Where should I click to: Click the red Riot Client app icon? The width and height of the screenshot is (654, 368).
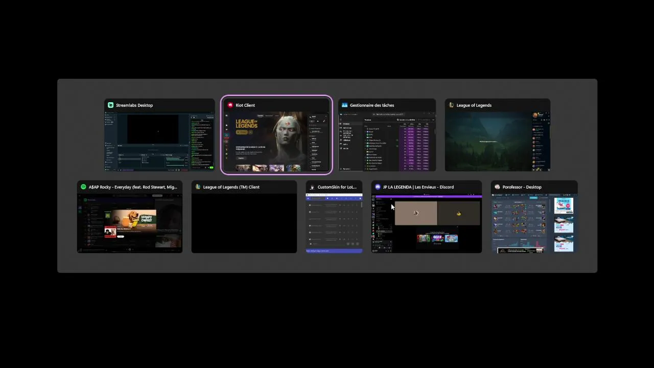click(x=230, y=105)
